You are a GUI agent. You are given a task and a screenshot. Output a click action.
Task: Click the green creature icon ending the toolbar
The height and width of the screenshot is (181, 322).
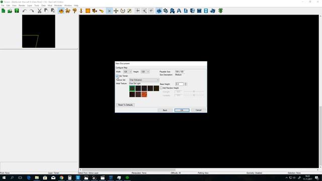point(220,11)
